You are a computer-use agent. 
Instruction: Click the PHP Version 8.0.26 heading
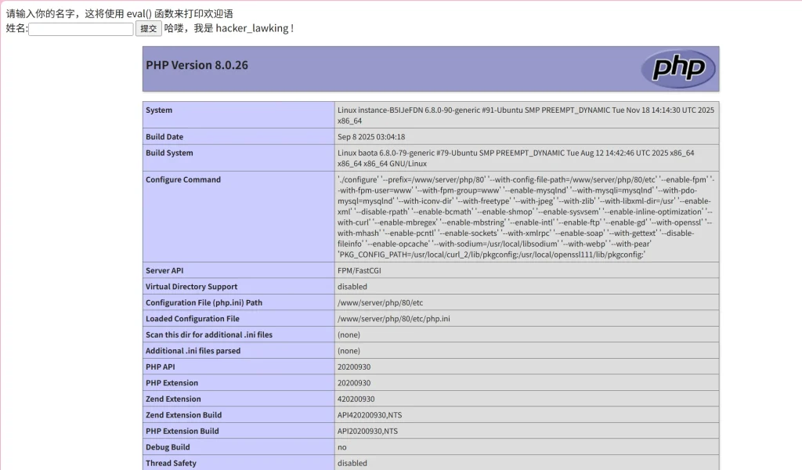click(x=197, y=65)
